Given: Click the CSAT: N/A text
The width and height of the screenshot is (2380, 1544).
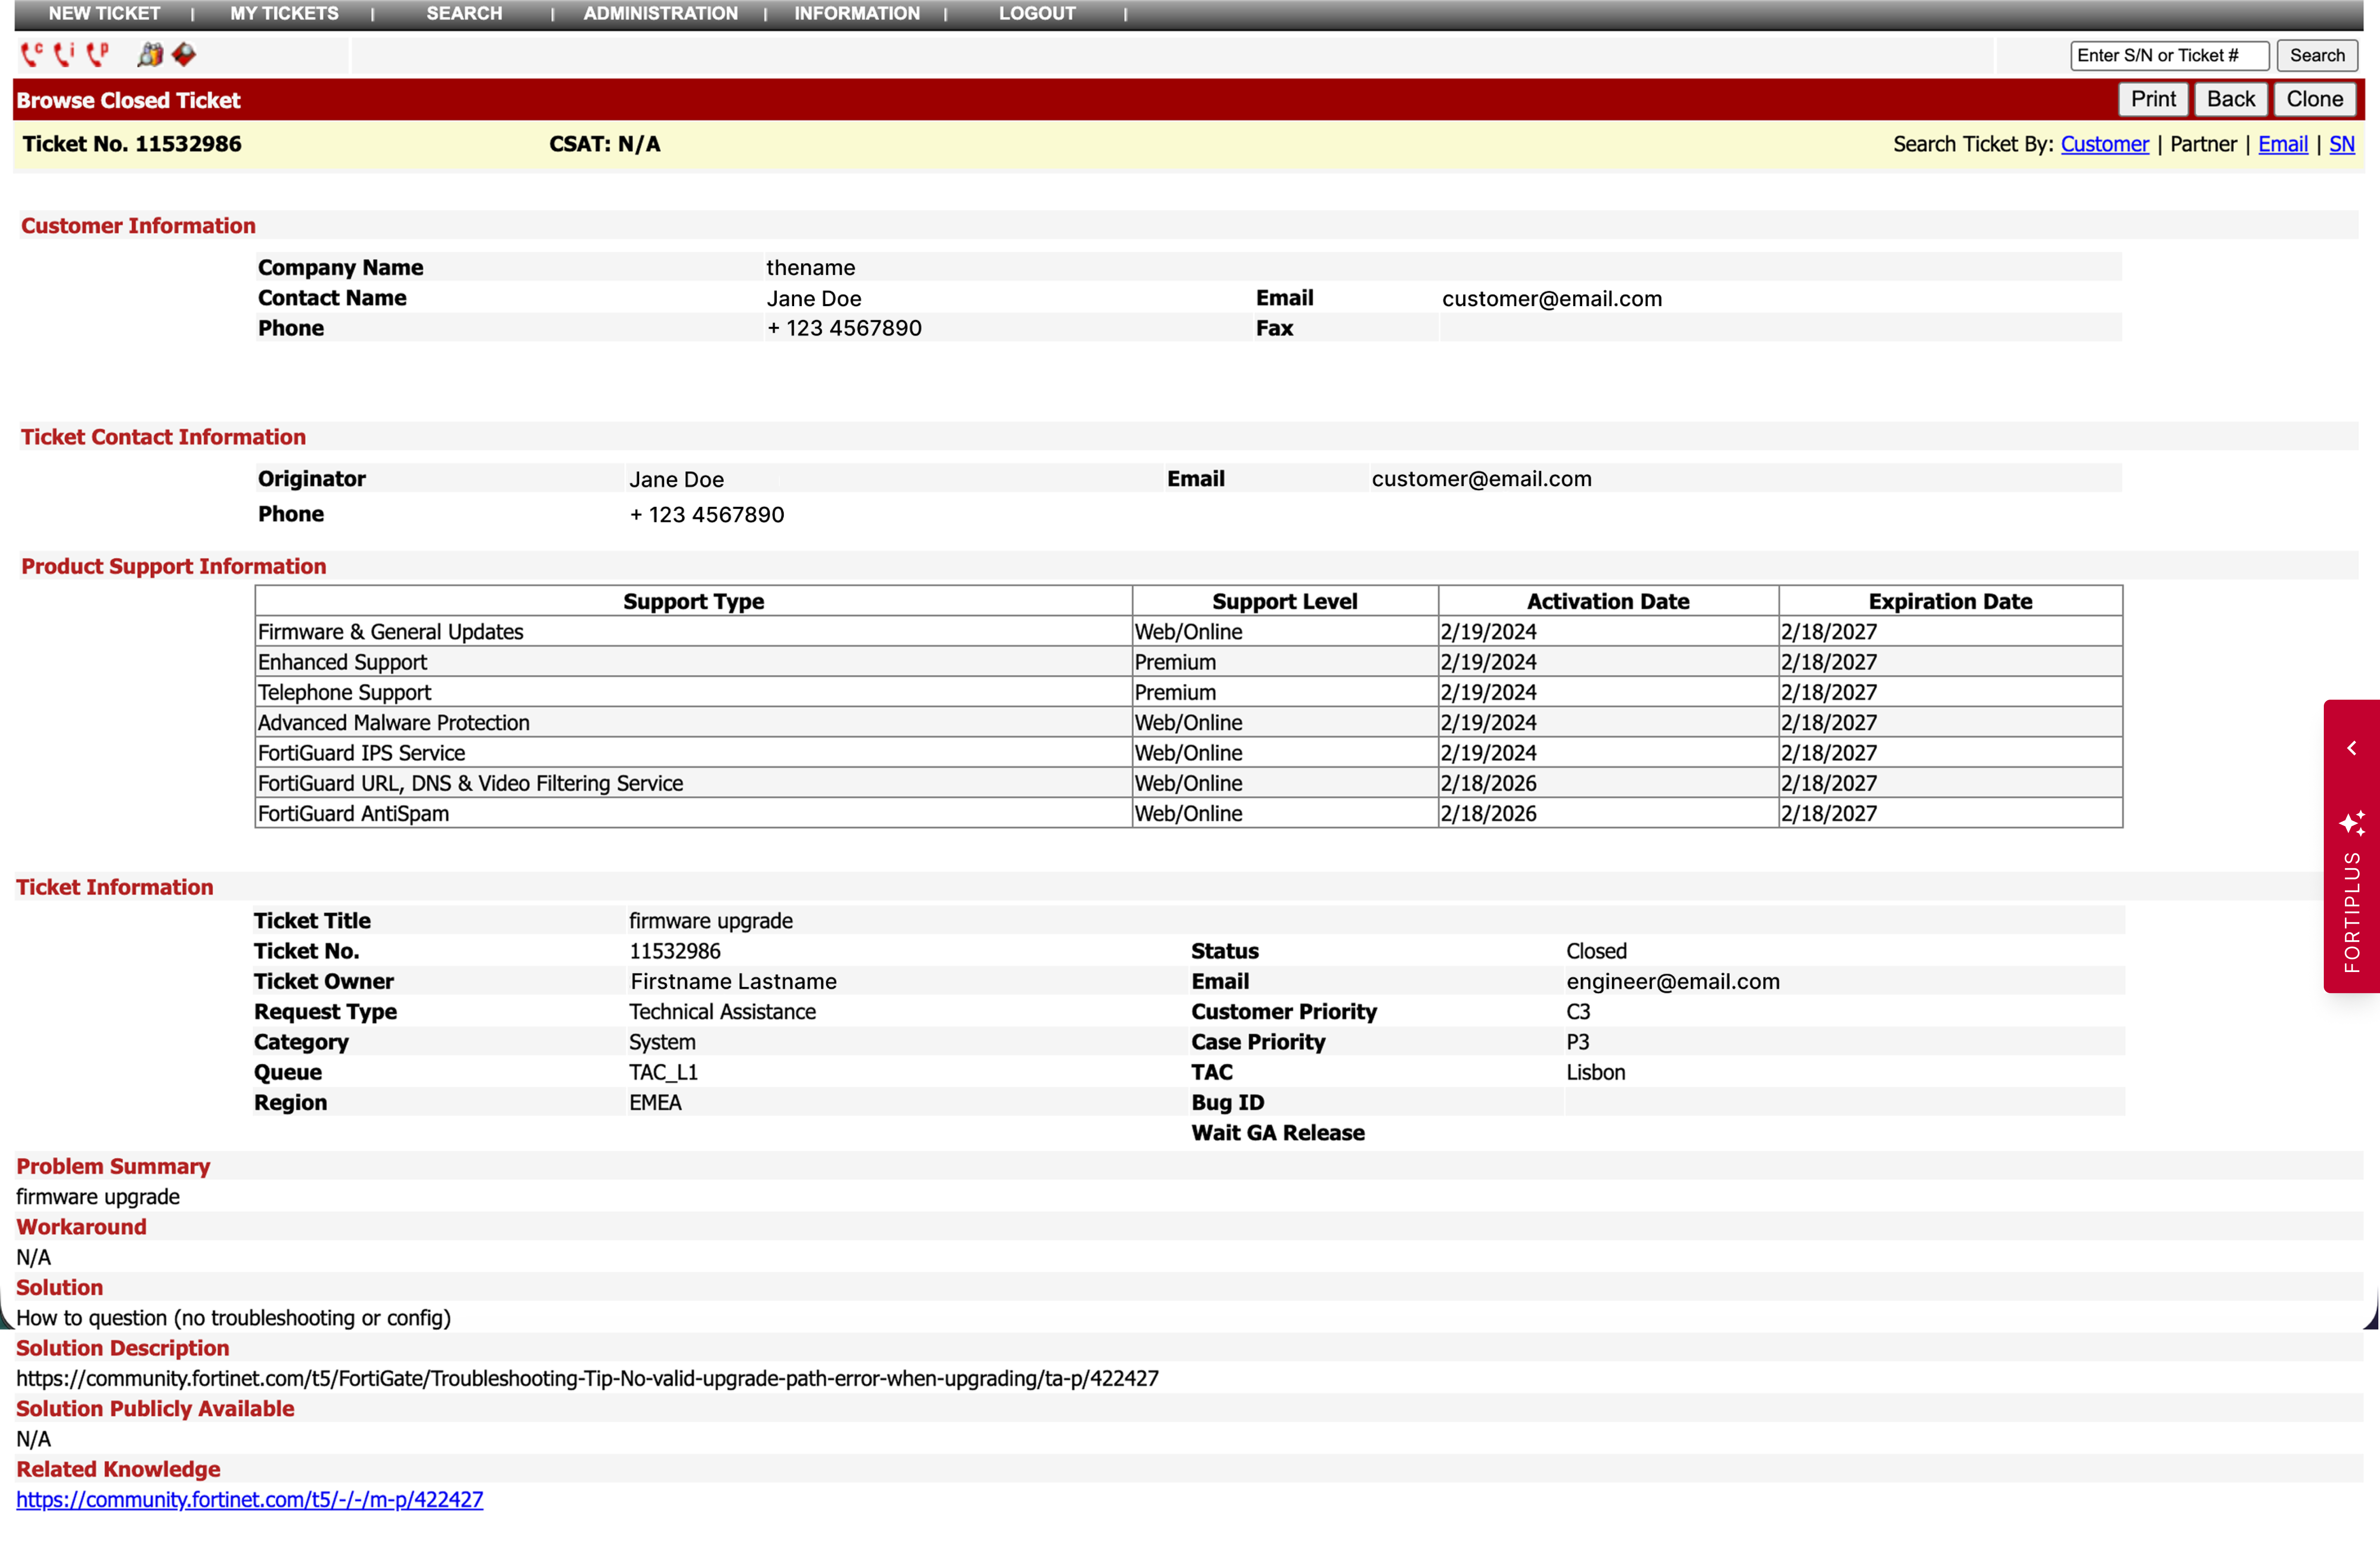Looking at the screenshot, I should (604, 144).
